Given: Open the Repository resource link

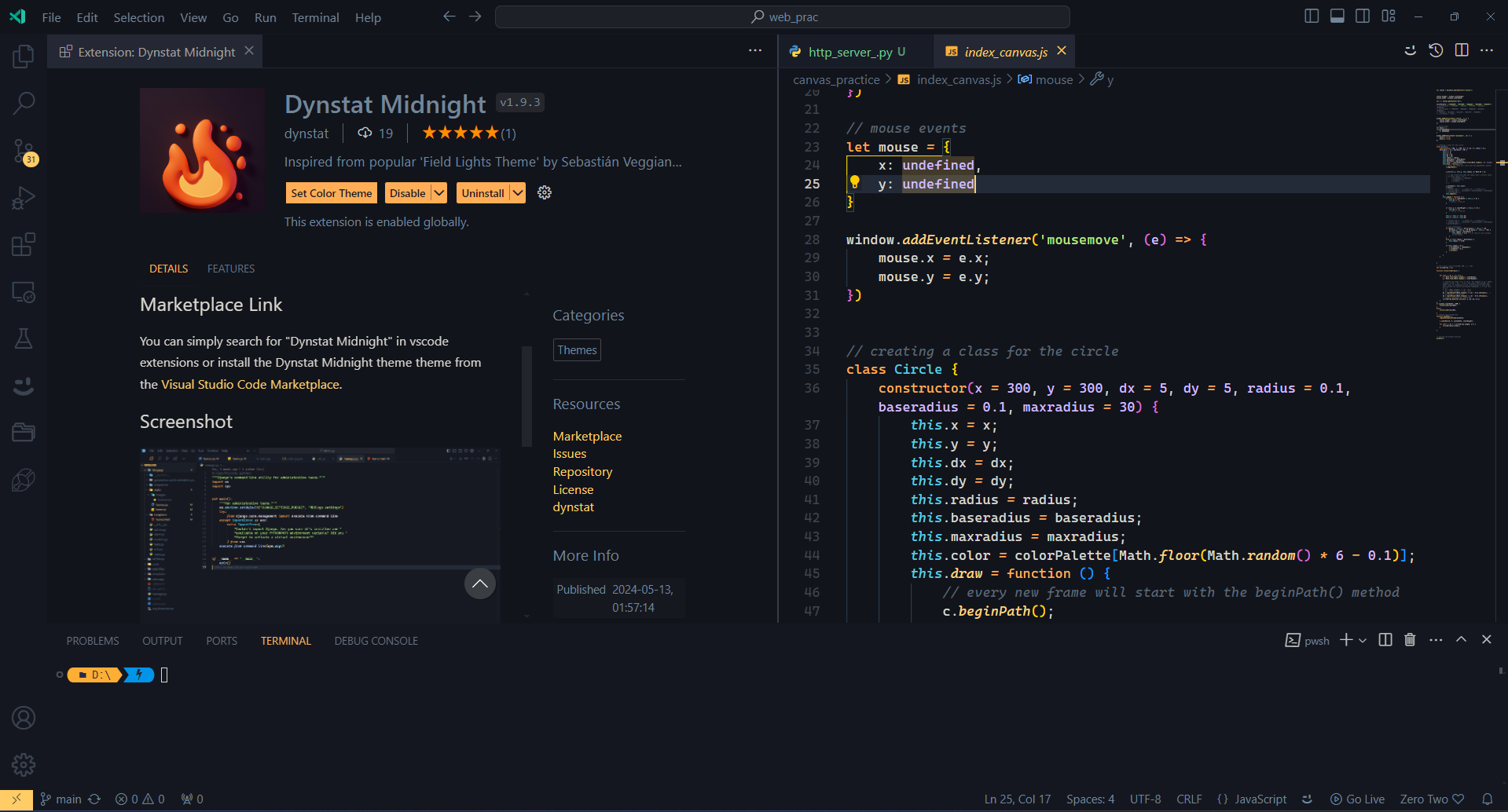Looking at the screenshot, I should point(582,471).
